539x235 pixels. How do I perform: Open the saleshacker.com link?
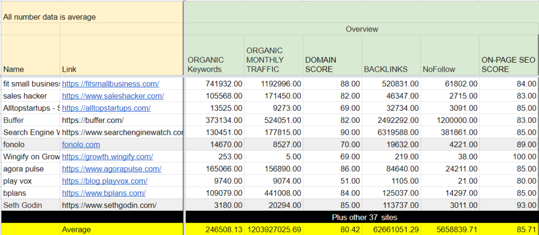point(113,96)
